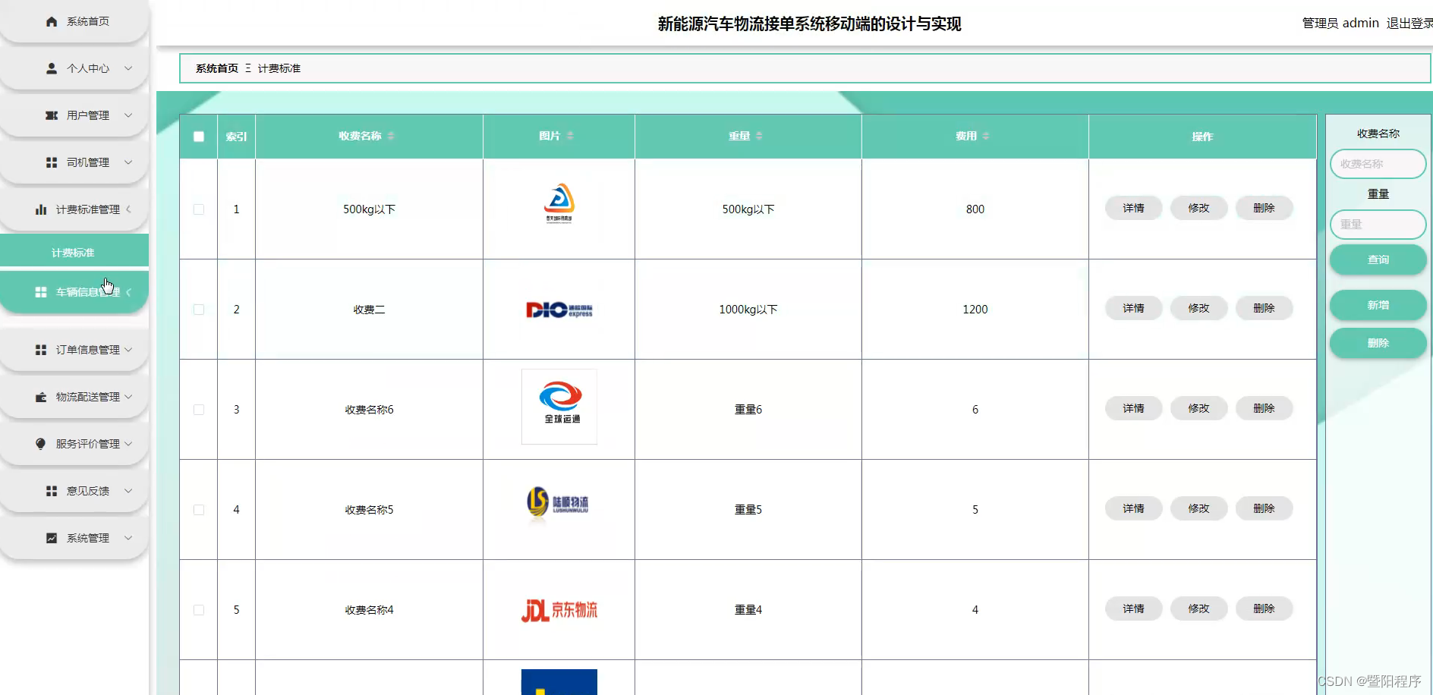Collapse the 计费标准管理 submenu
The height and width of the screenshot is (695, 1433).
coord(129,209)
